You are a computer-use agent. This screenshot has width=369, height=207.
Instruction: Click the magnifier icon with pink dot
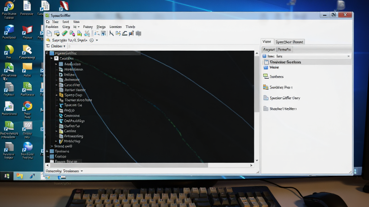pyautogui.click(x=72, y=33)
